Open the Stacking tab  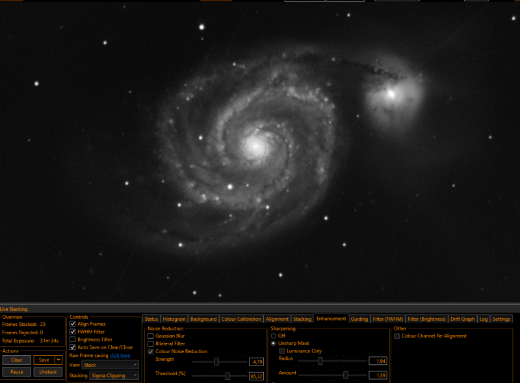(302, 319)
